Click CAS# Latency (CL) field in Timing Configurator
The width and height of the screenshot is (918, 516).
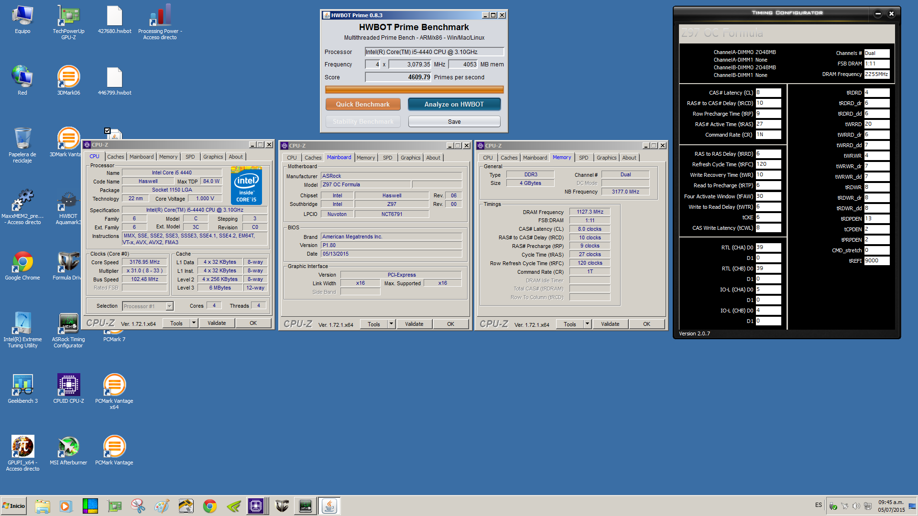(768, 93)
